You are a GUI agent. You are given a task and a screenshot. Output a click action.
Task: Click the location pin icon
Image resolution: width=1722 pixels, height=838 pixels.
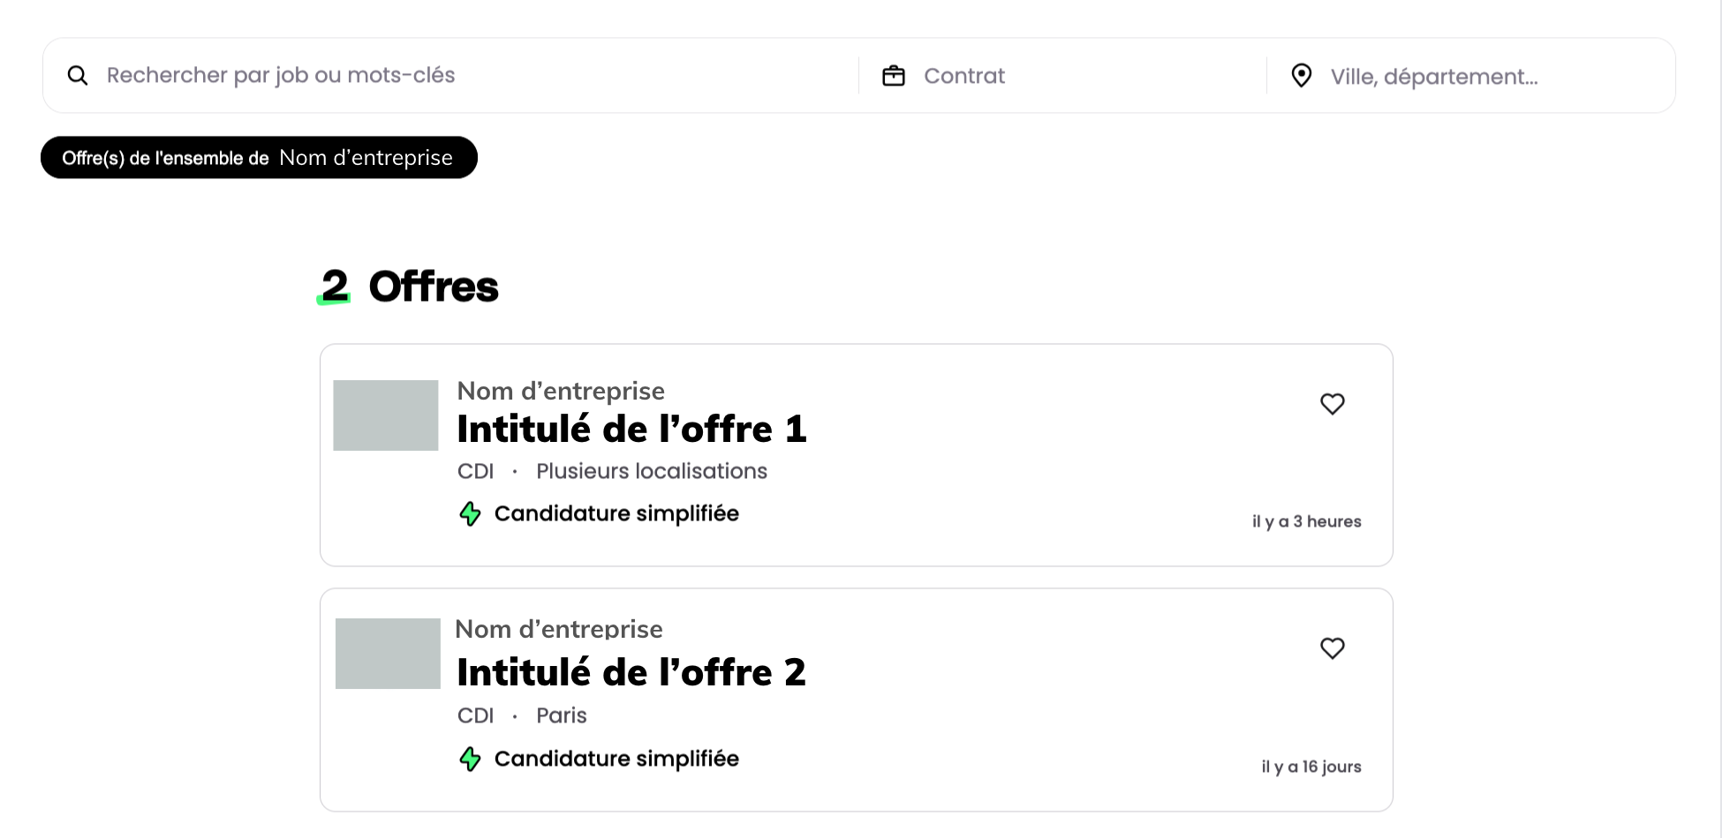click(x=1301, y=76)
